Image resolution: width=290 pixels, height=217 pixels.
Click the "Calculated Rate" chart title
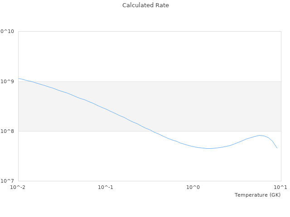[x=145, y=5]
